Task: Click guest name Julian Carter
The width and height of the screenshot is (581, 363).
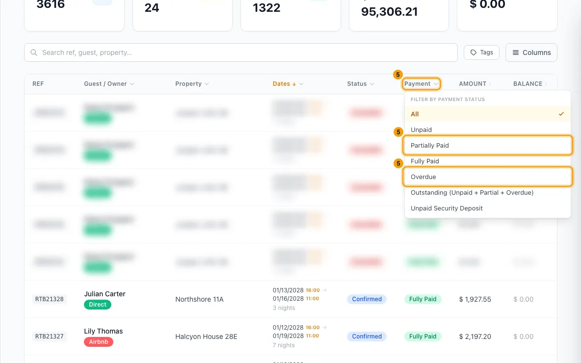Action: click(x=105, y=294)
